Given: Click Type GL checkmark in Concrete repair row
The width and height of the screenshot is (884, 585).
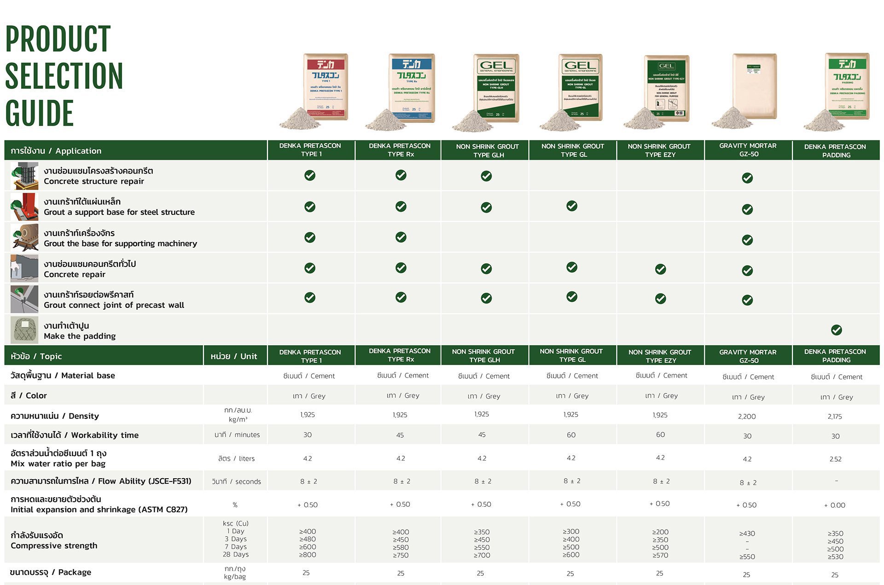Looking at the screenshot, I should click(x=572, y=267).
